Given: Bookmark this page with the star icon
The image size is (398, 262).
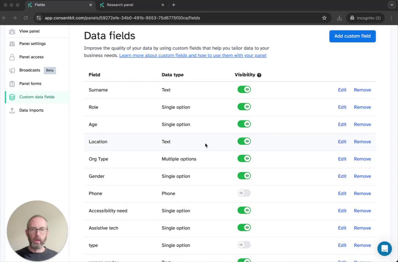Looking at the screenshot, I should (324, 18).
